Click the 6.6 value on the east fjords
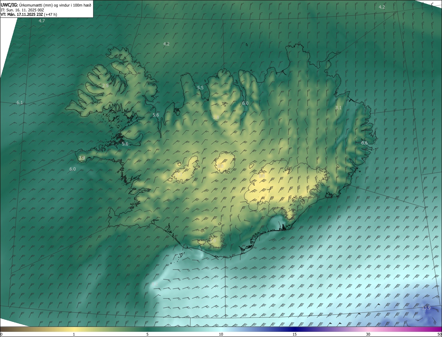This screenshot has width=442, height=337. [x=364, y=143]
